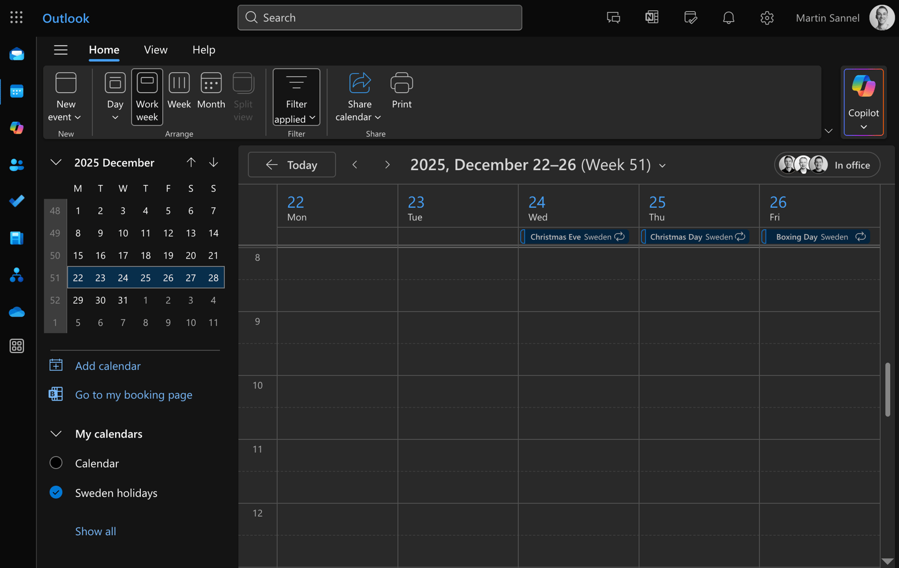This screenshot has height=568, width=899.
Task: Uncheck the Sweden holidays calendar
Action: [x=56, y=492]
